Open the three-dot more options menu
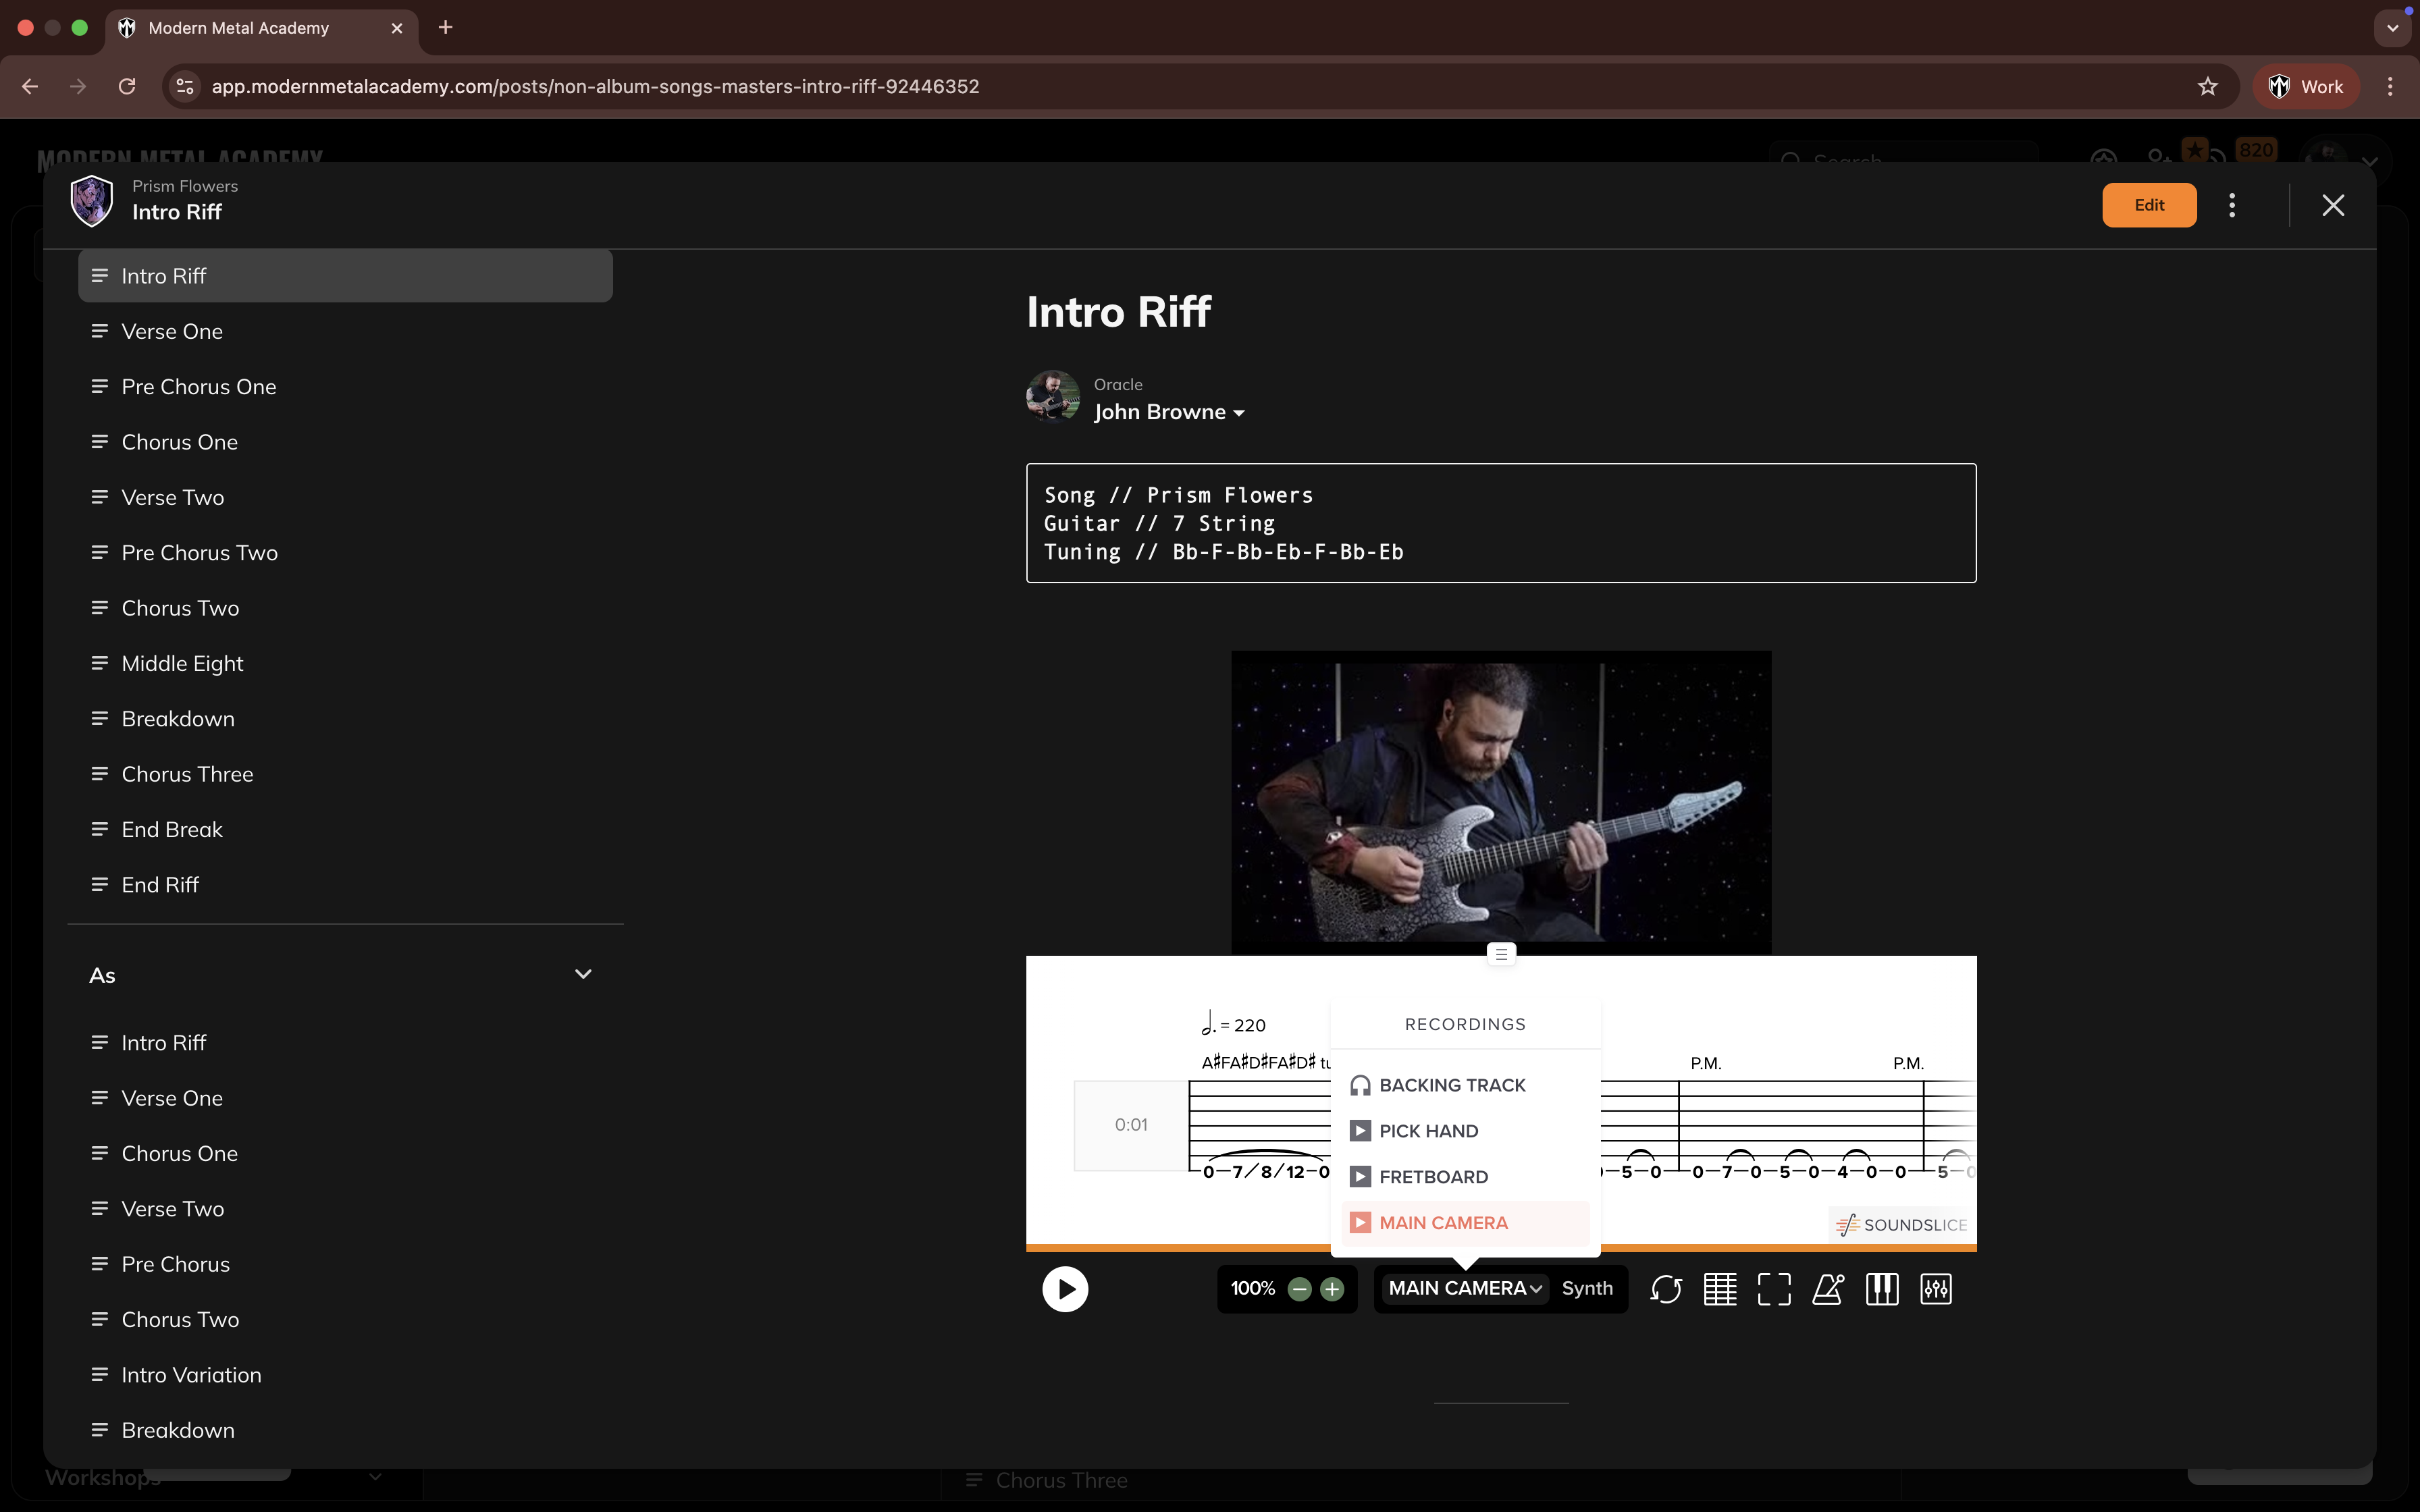Screen dimensions: 2420x1512 pyautogui.click(x=2232, y=205)
